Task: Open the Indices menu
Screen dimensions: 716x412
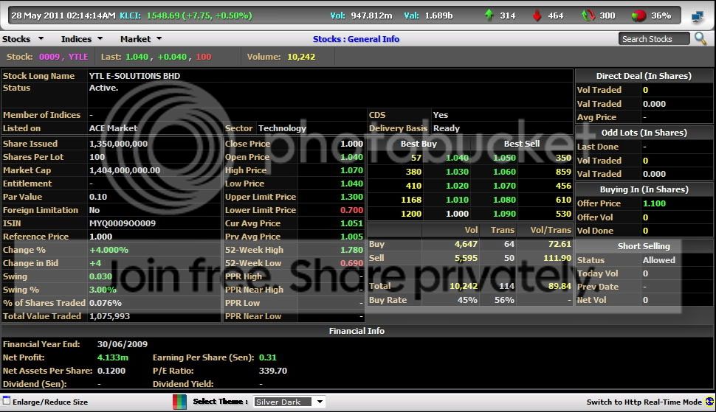Action: click(76, 39)
